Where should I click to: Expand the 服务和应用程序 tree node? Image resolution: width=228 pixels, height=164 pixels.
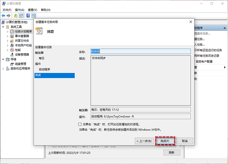pyautogui.click(x=3, y=68)
